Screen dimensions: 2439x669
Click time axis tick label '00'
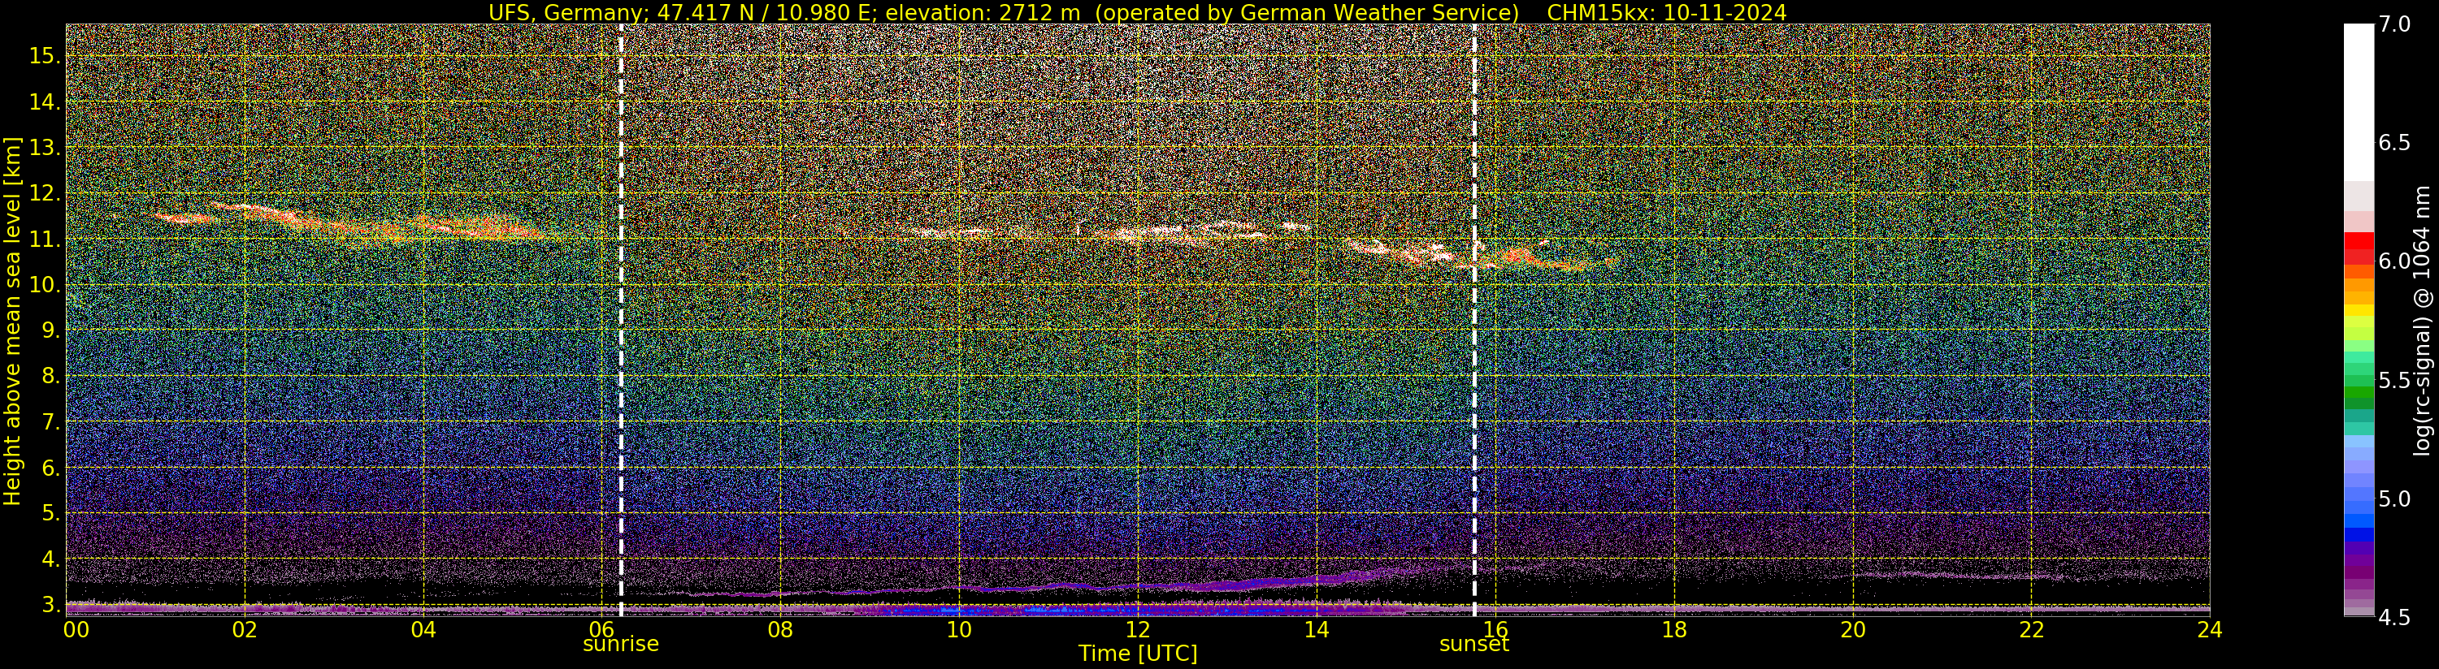point(76,629)
